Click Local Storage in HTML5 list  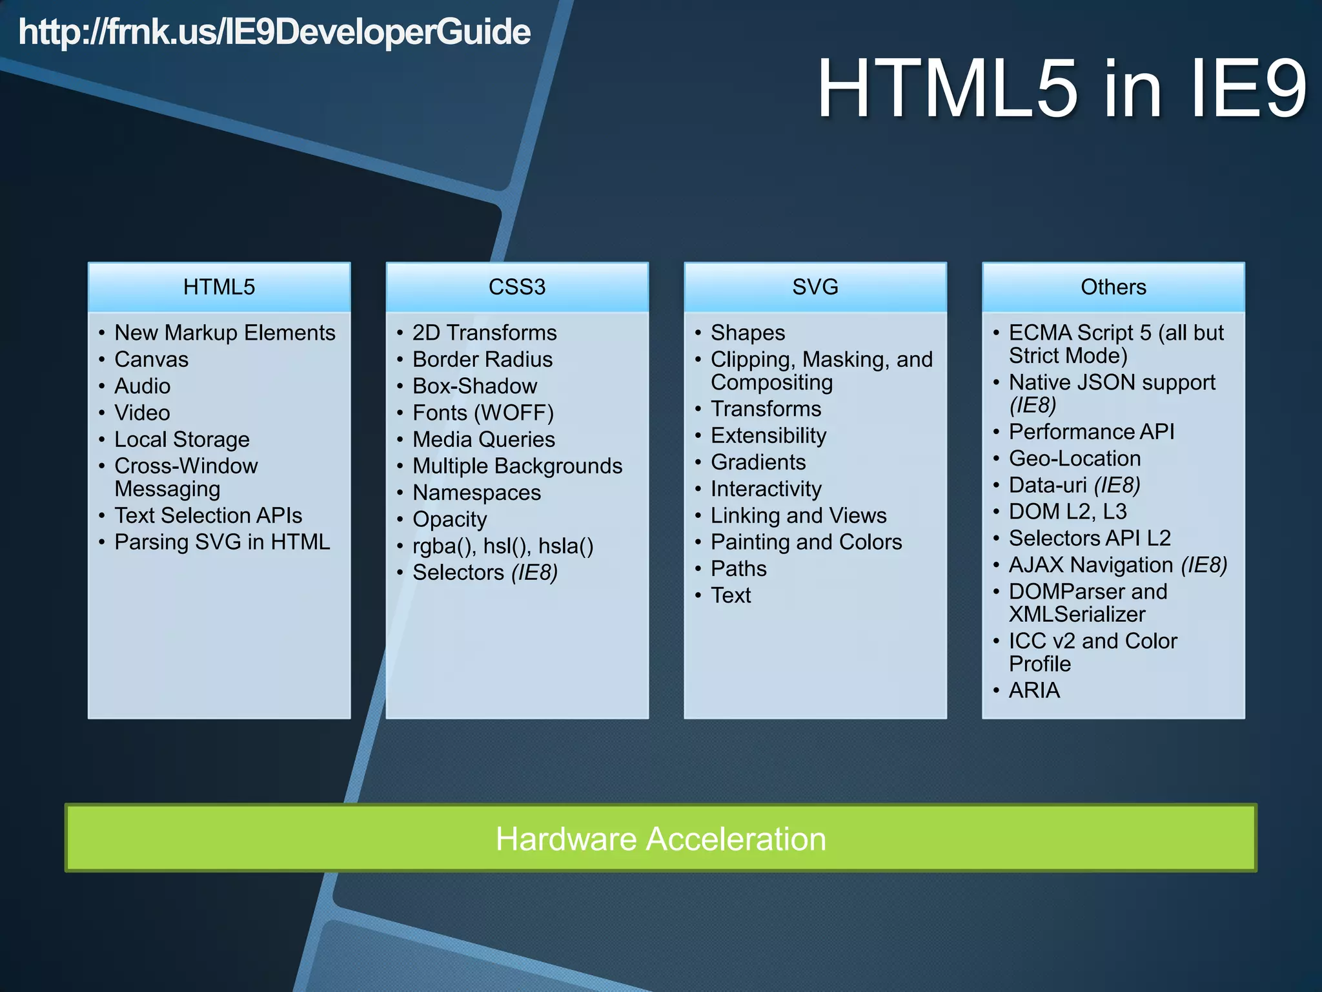click(182, 440)
